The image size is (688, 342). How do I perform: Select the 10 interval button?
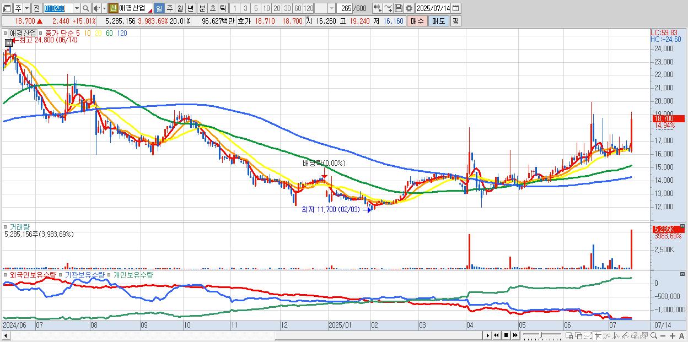266,8
